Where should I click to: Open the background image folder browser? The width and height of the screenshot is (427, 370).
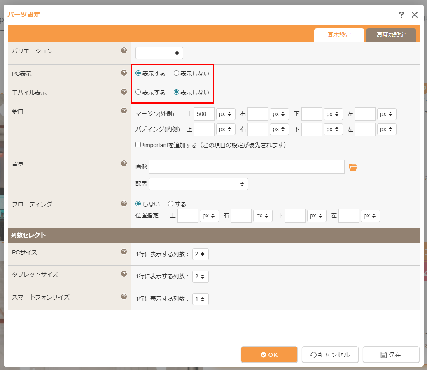pyautogui.click(x=352, y=167)
